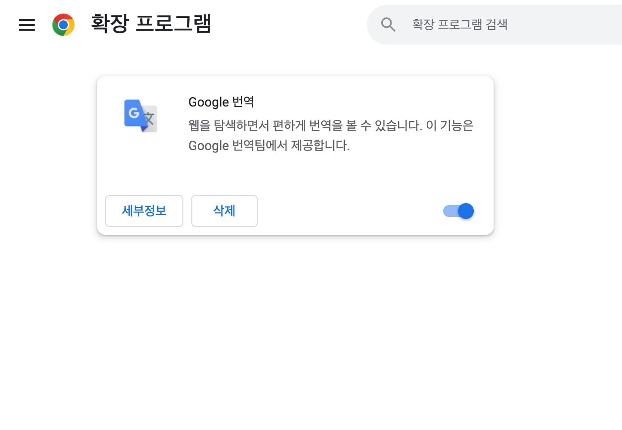
Task: Disable the Google 번역 extension toggle
Action: 458,211
